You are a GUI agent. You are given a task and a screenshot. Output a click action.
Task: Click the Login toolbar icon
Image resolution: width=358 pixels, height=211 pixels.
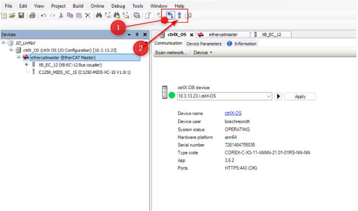[170, 15]
